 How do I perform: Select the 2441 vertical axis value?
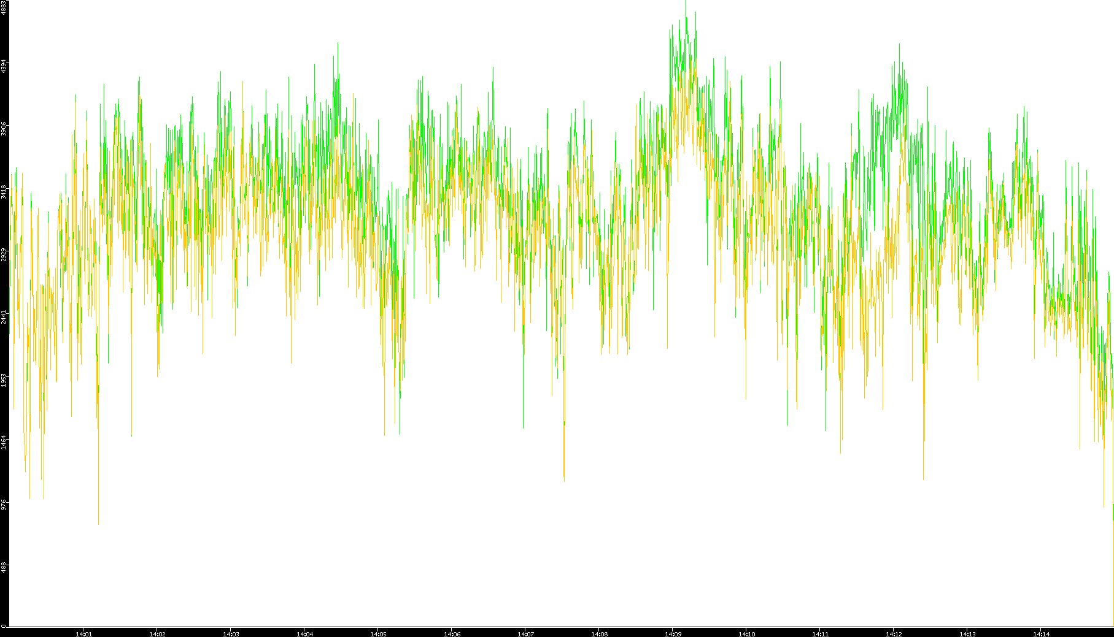click(4, 317)
